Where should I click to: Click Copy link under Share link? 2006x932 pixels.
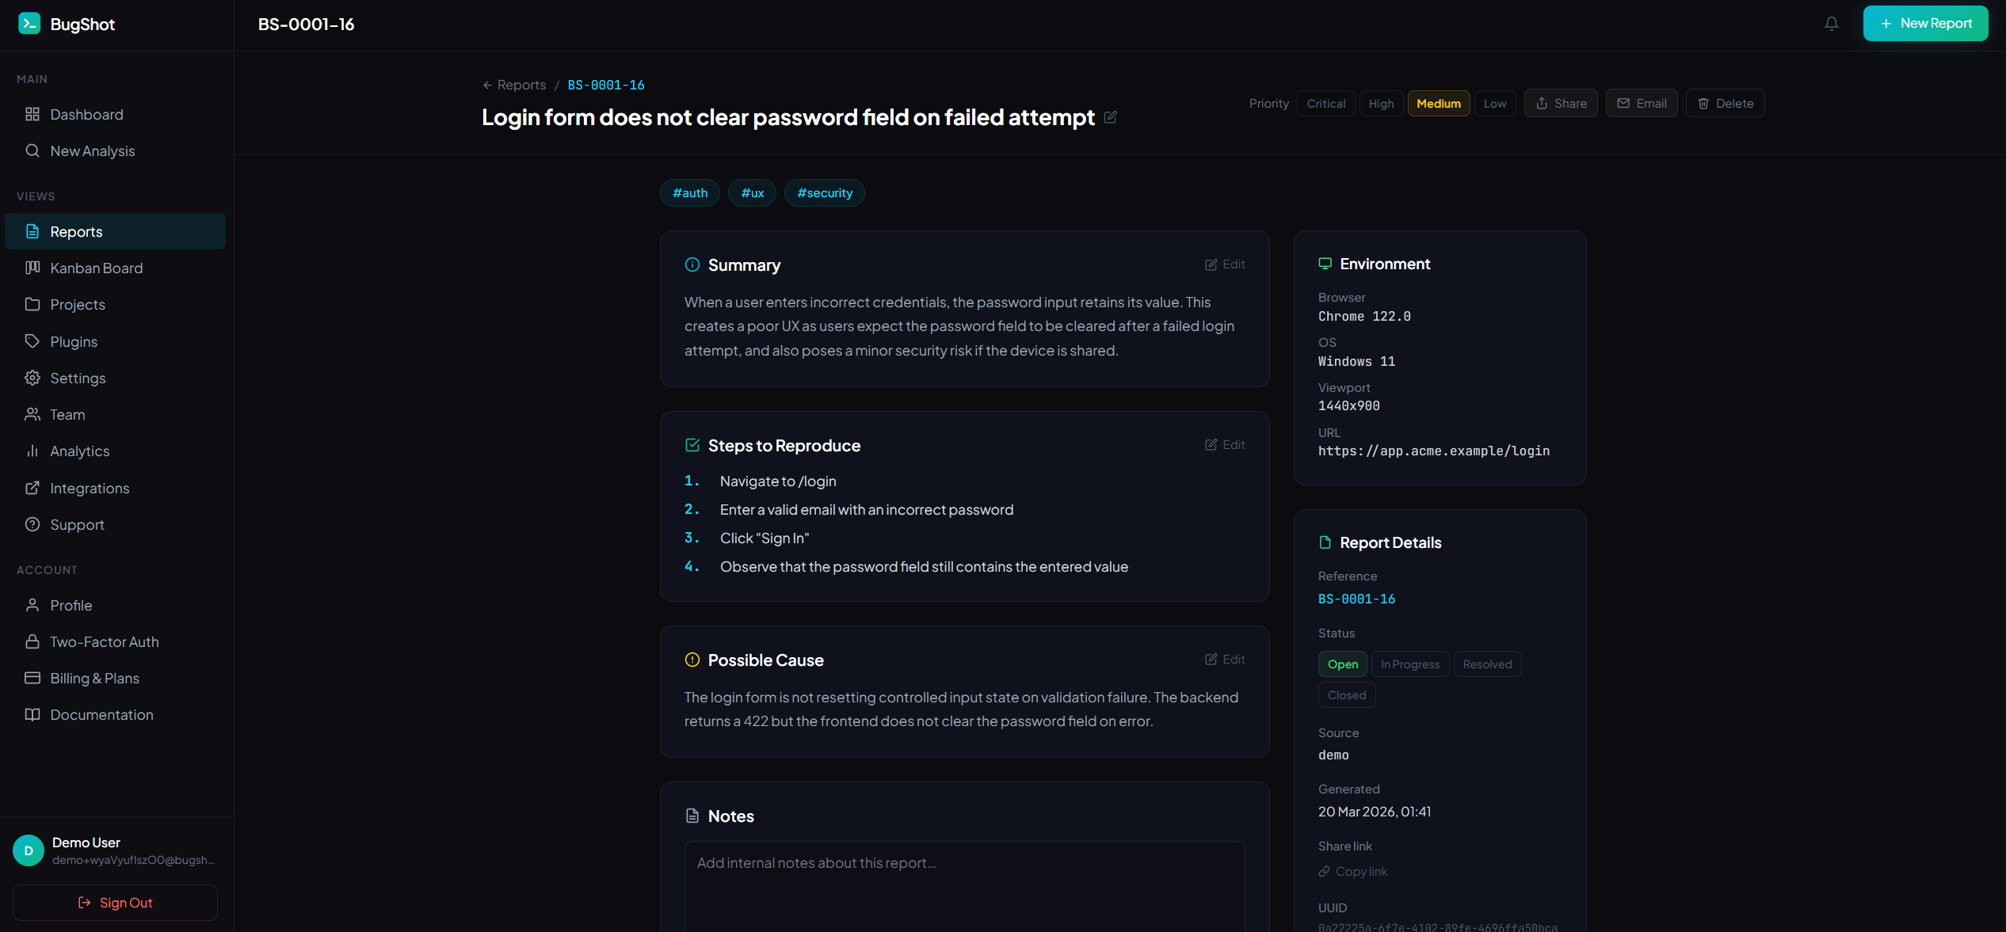[1353, 872]
